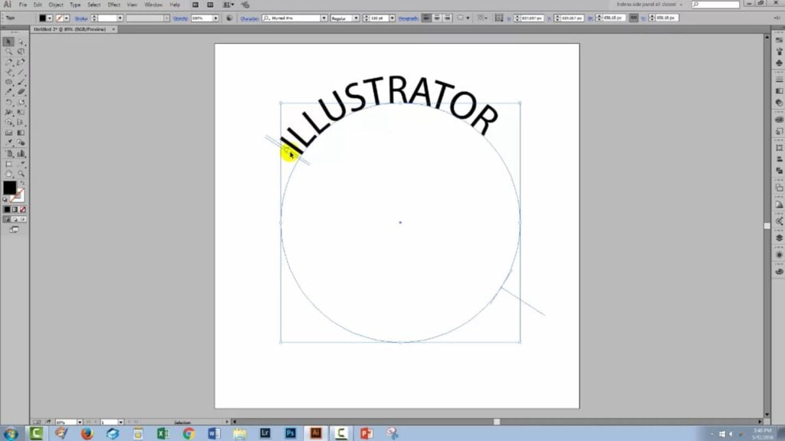The image size is (785, 441).
Task: Toggle align center paragraph button
Action: click(436, 18)
